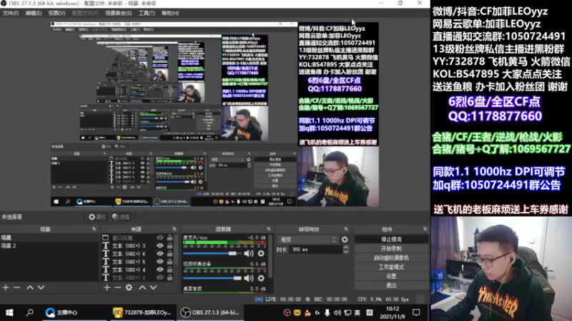
Task: Add a new scene with the plus icon
Action: pos(6,287)
